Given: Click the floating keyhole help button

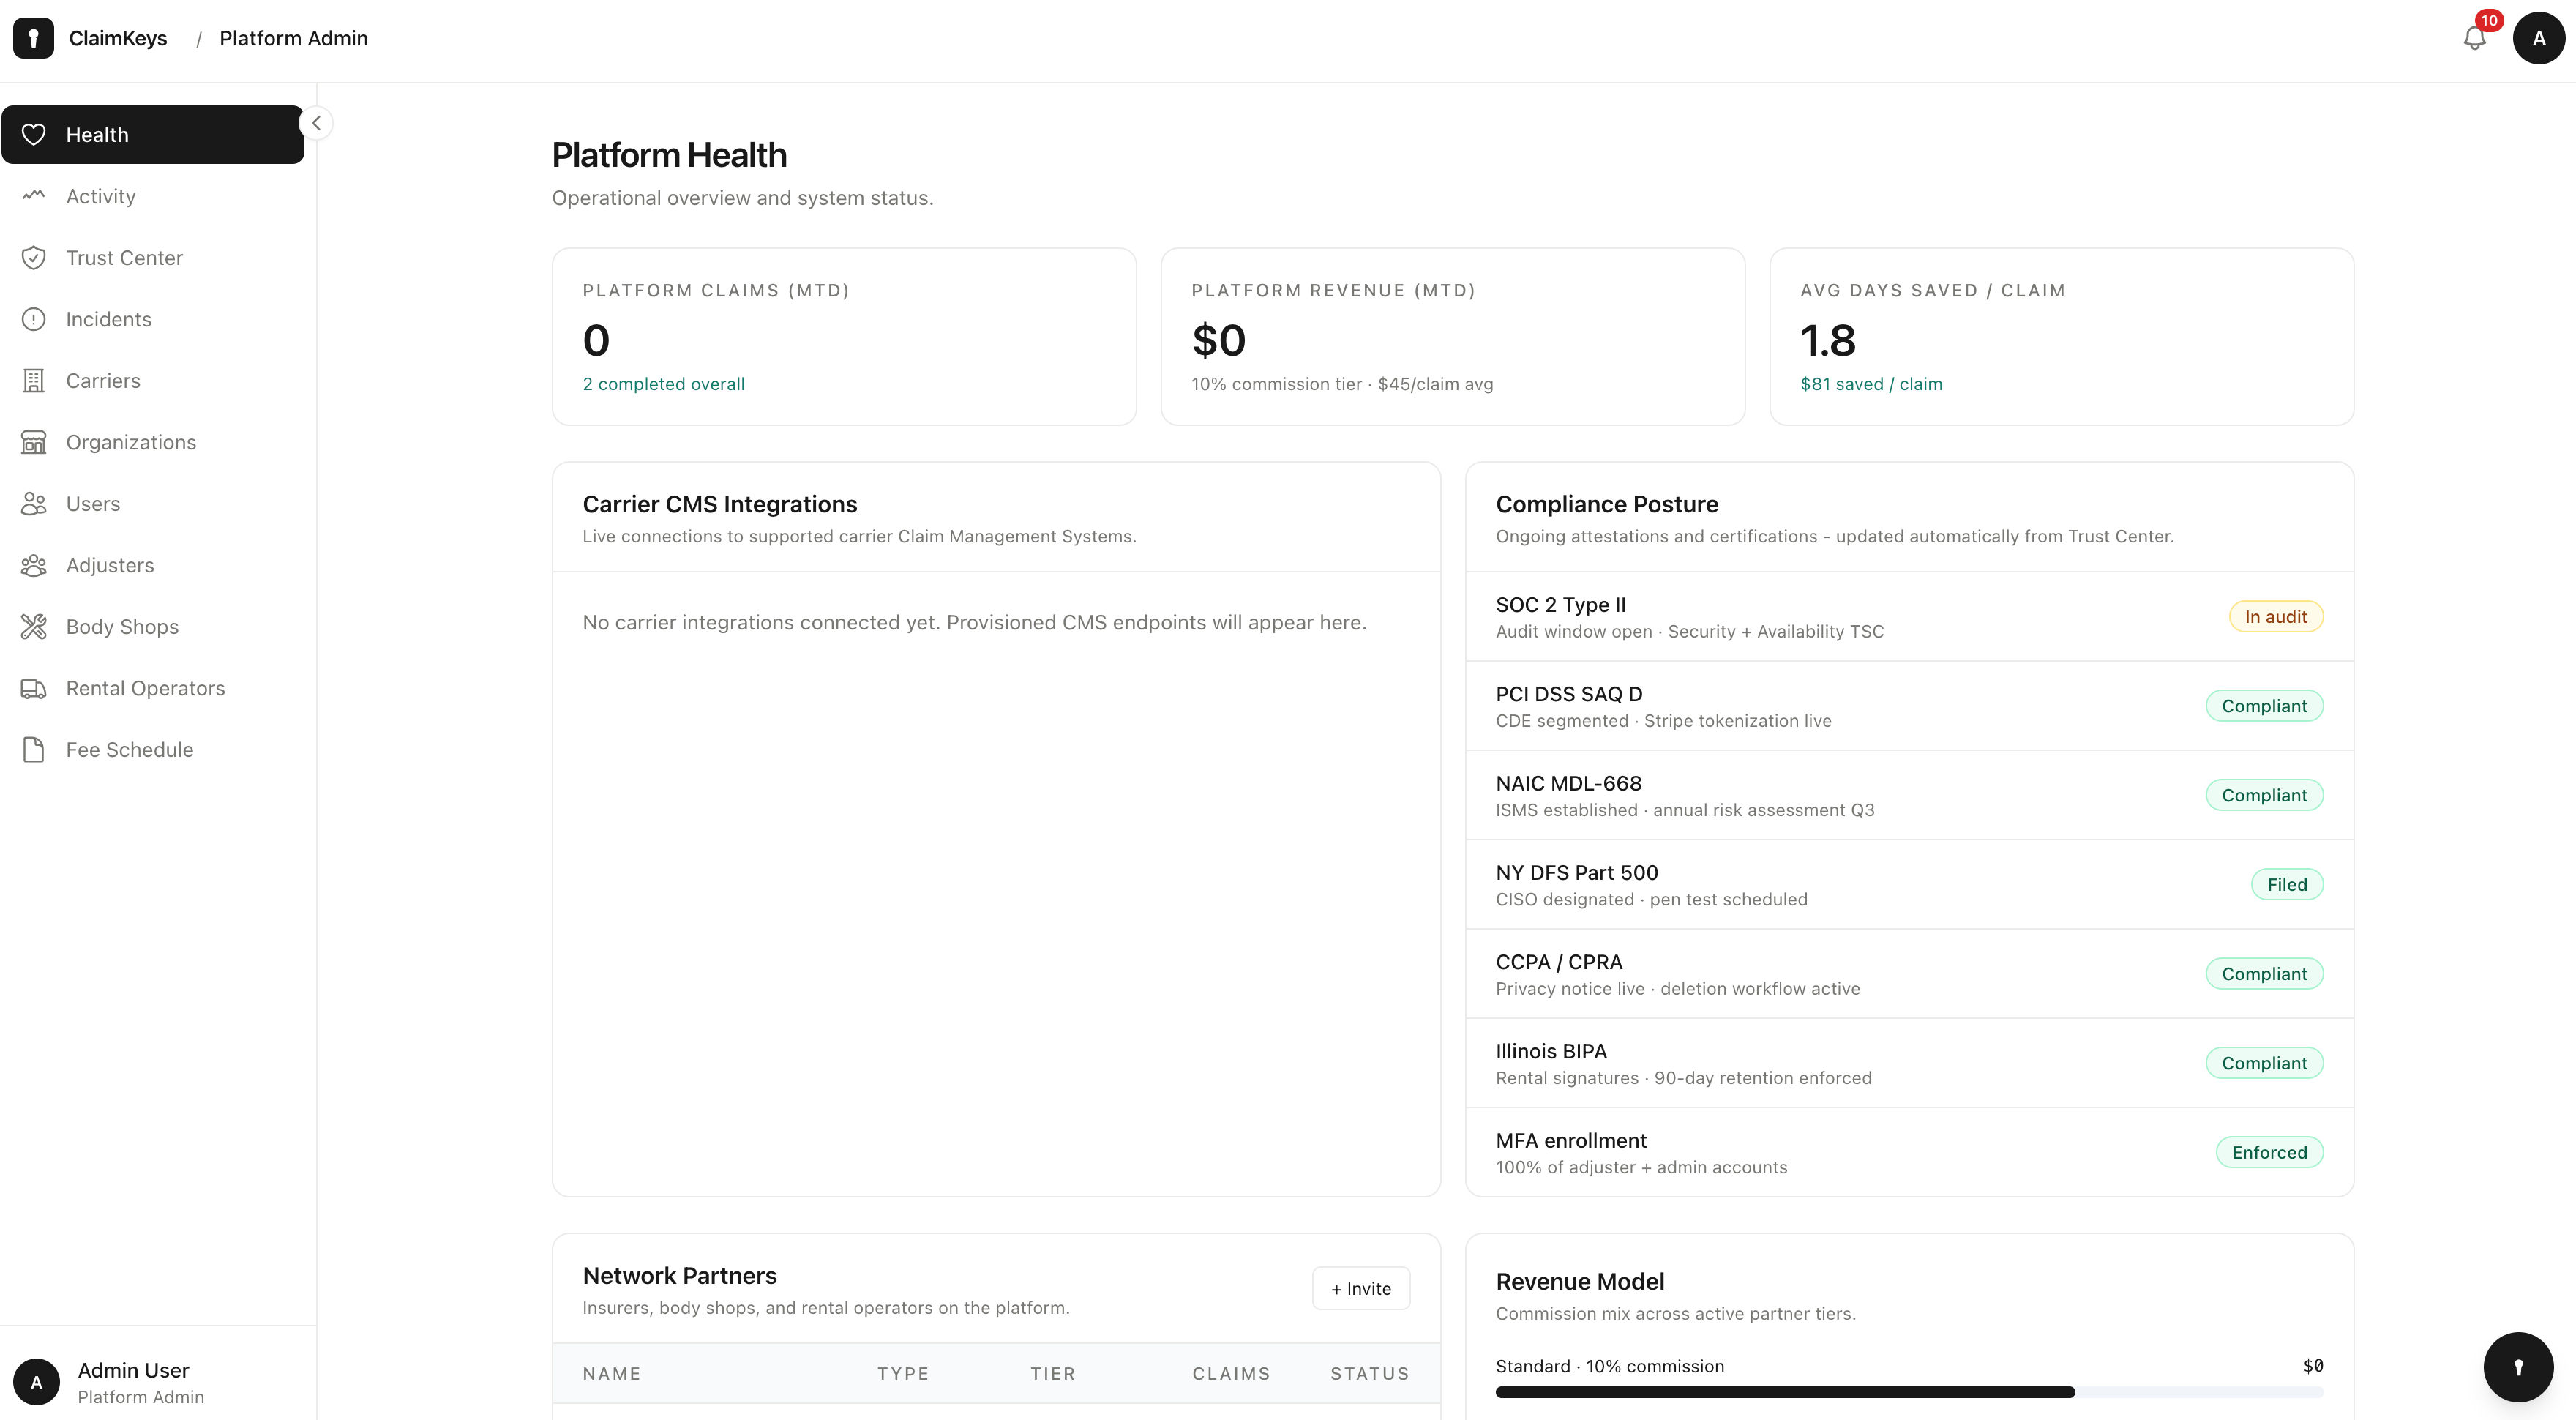Looking at the screenshot, I should click(x=2518, y=1367).
